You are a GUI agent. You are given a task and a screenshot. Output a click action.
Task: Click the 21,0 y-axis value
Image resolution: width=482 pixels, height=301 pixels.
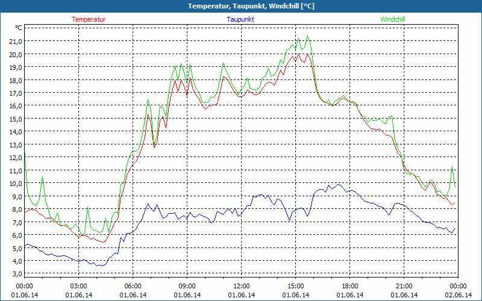tap(16, 41)
